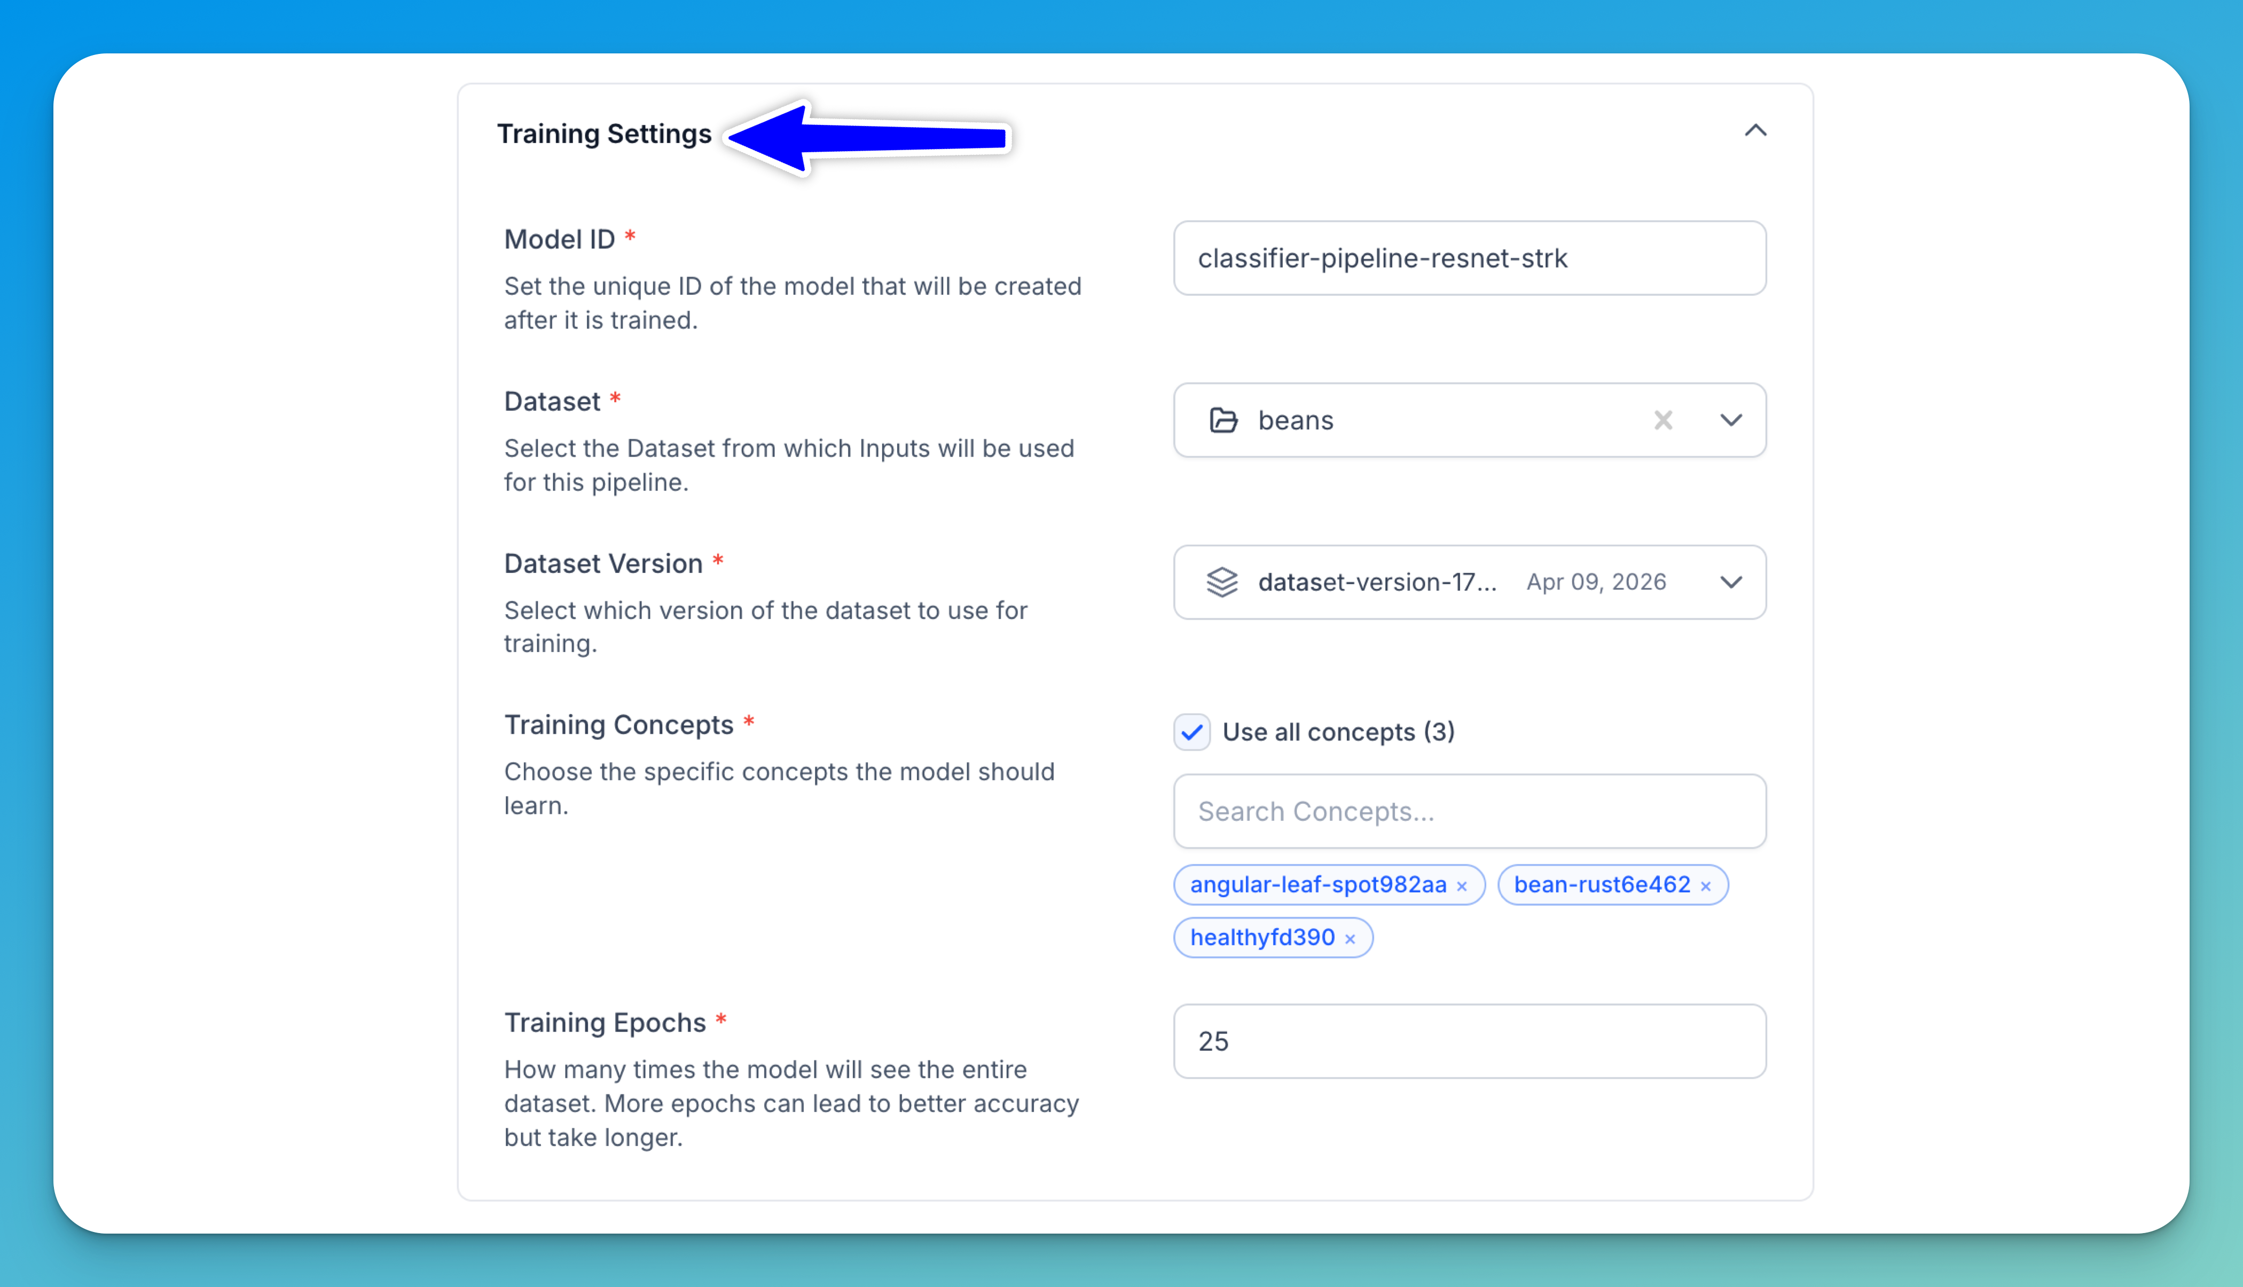Viewport: 2243px width, 1287px height.
Task: Click the folder icon beside beans
Action: click(1223, 420)
